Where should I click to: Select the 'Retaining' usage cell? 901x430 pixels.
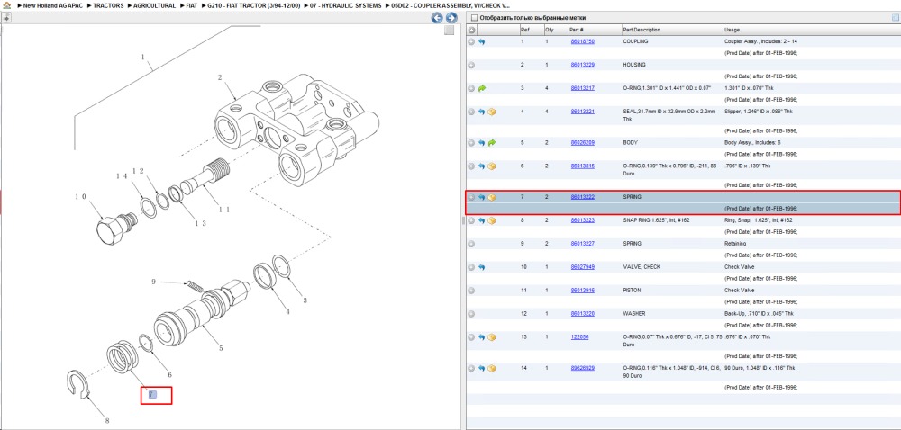click(735, 244)
